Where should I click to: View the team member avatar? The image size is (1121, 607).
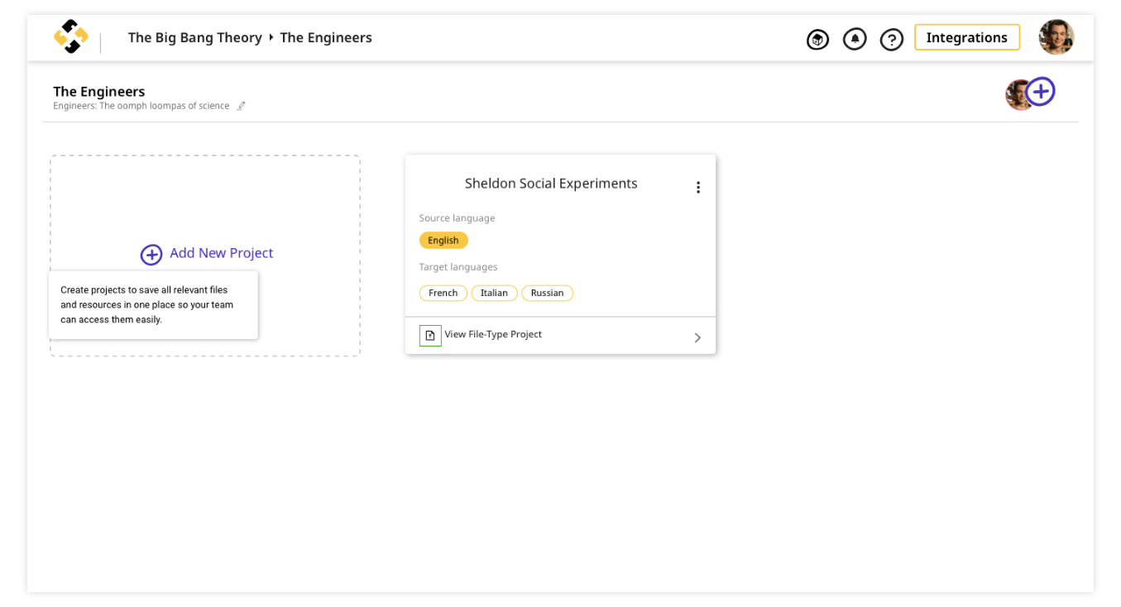point(1018,94)
